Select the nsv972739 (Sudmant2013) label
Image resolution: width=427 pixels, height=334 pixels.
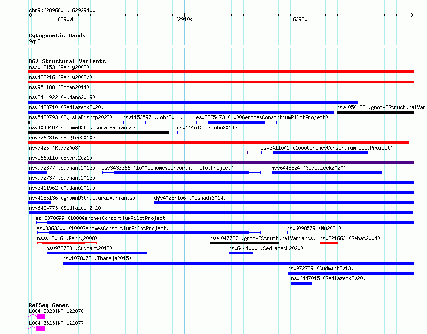[320, 268]
